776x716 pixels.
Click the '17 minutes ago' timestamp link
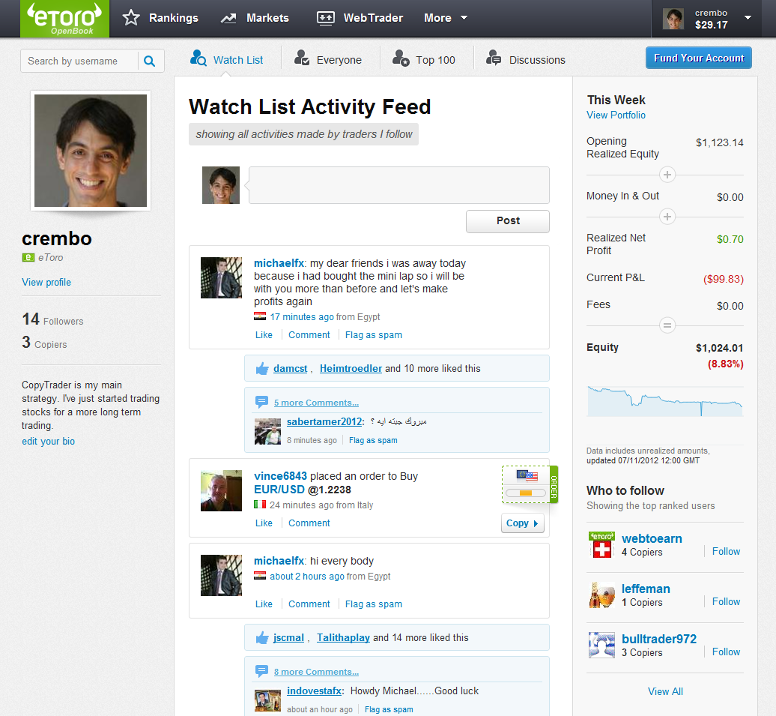[302, 317]
